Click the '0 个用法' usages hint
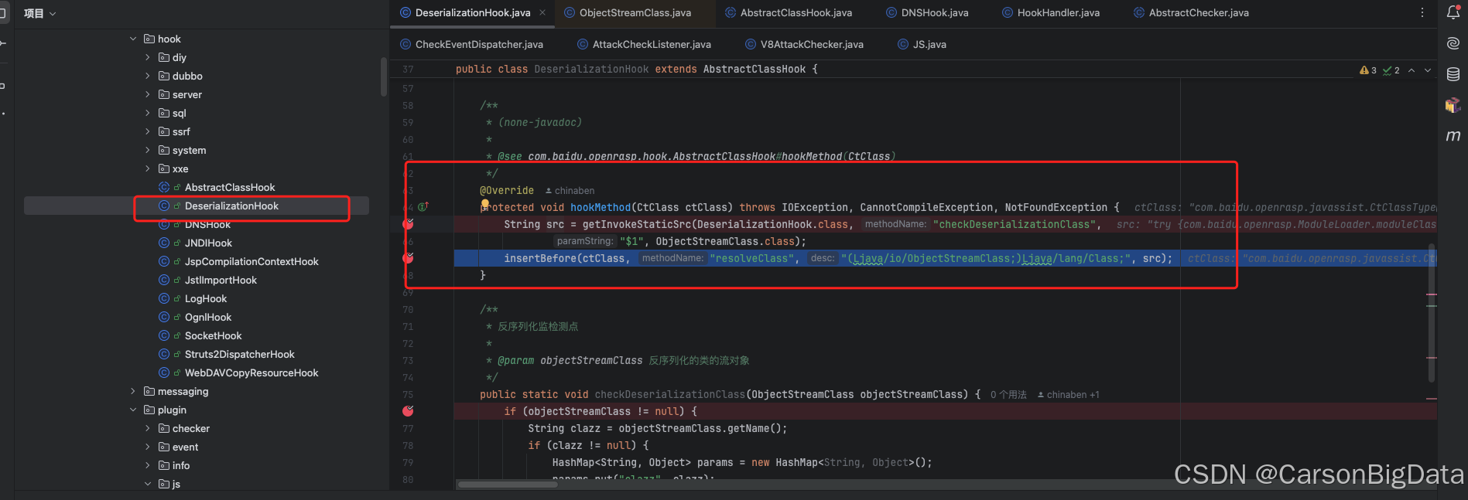The width and height of the screenshot is (1468, 500). coord(1008,395)
